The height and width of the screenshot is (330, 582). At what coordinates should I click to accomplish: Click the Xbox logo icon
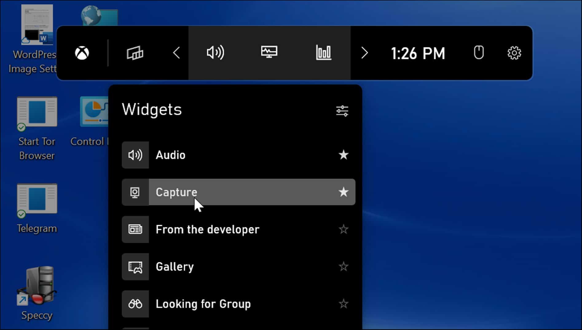click(82, 53)
